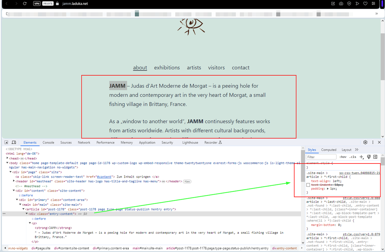Open the browser easy setup sliders icon
385x252 pixels.
374,4
